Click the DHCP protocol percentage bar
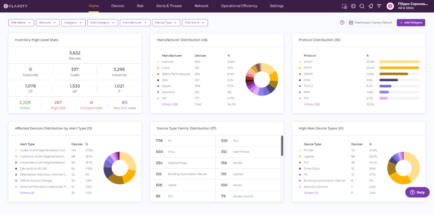This screenshot has width=434, height=214. coord(399,62)
